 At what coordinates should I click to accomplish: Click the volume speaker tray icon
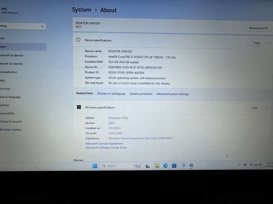point(256,165)
